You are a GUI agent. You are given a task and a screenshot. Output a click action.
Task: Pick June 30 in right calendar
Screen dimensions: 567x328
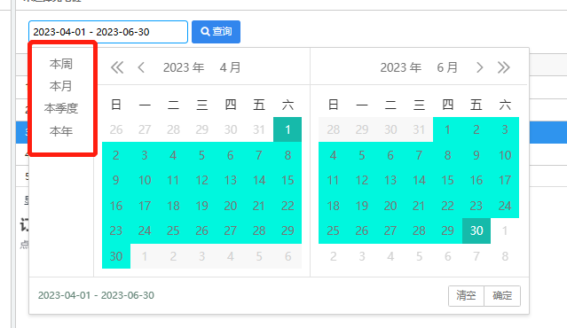[x=476, y=230]
